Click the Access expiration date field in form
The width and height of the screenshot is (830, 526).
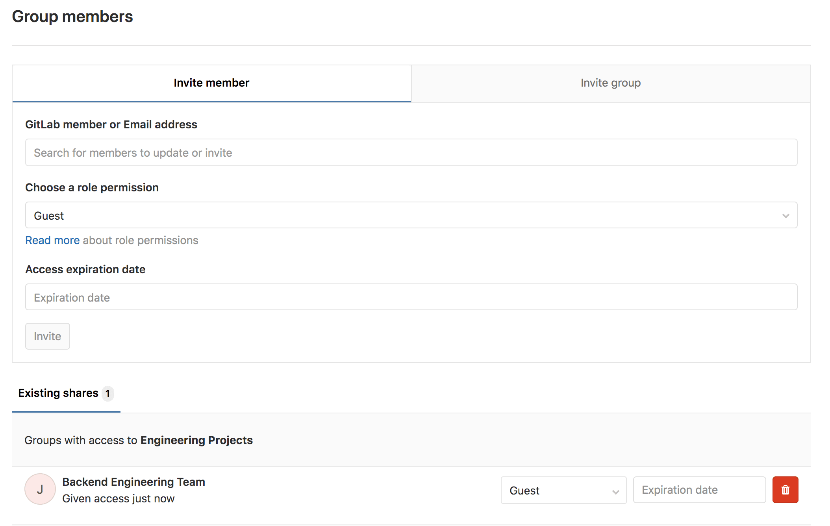click(x=411, y=297)
